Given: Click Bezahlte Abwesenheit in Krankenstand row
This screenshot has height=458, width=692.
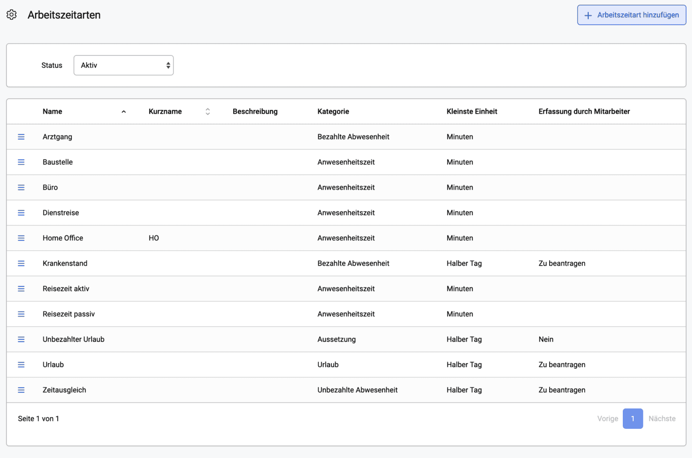Looking at the screenshot, I should tap(353, 264).
